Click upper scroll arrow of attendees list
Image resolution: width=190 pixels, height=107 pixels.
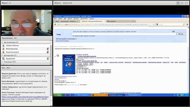pyautogui.click(x=51, y=43)
